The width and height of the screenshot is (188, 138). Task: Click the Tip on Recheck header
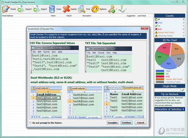pos(170,94)
